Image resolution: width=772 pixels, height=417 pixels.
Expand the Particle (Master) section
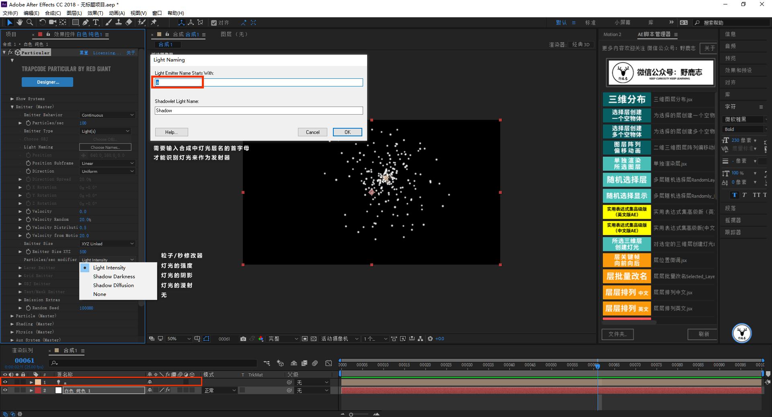tap(12, 316)
